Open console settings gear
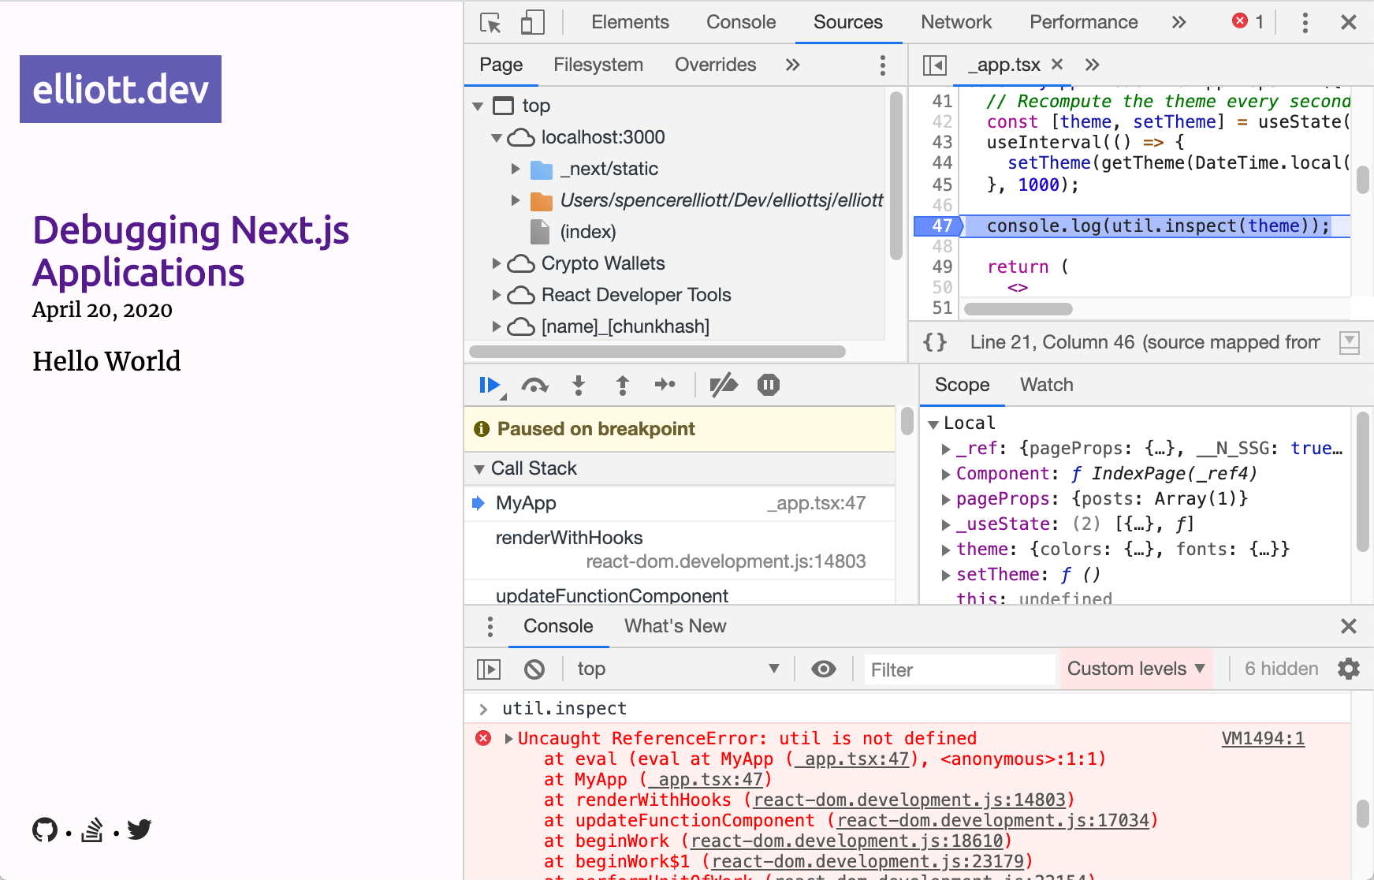This screenshot has width=1374, height=880. 1348,669
